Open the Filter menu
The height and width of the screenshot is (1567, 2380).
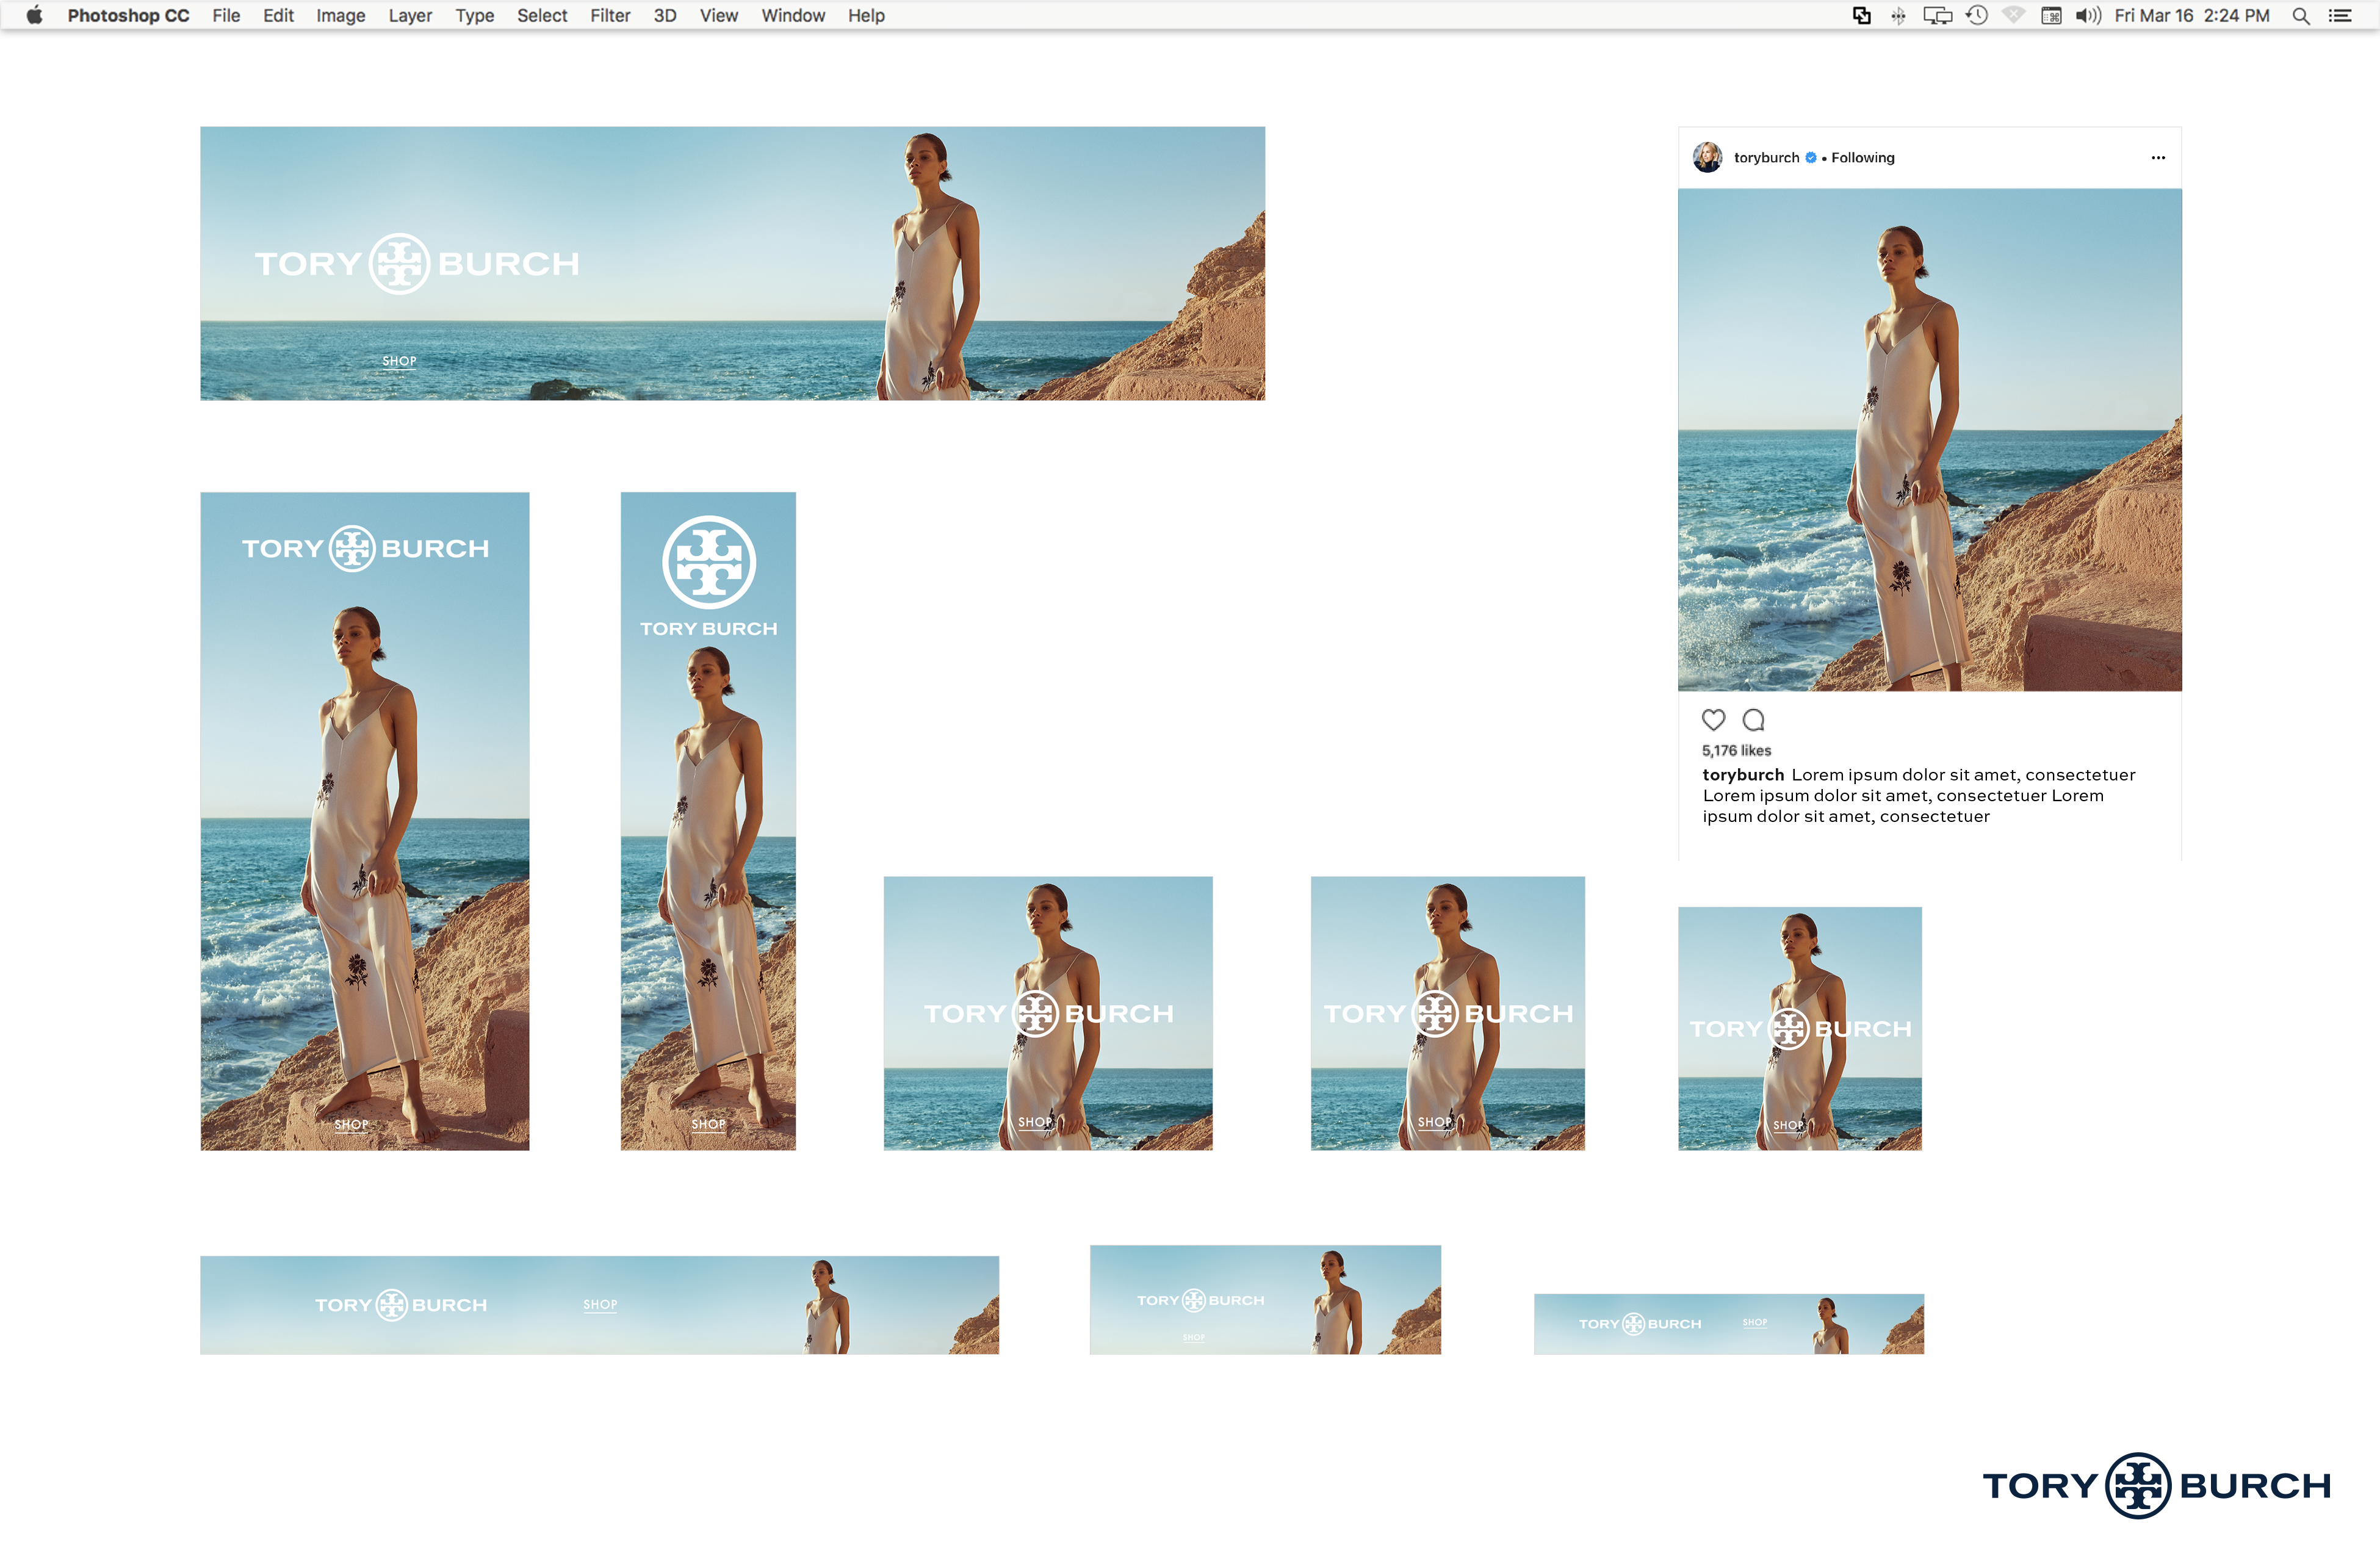(610, 15)
